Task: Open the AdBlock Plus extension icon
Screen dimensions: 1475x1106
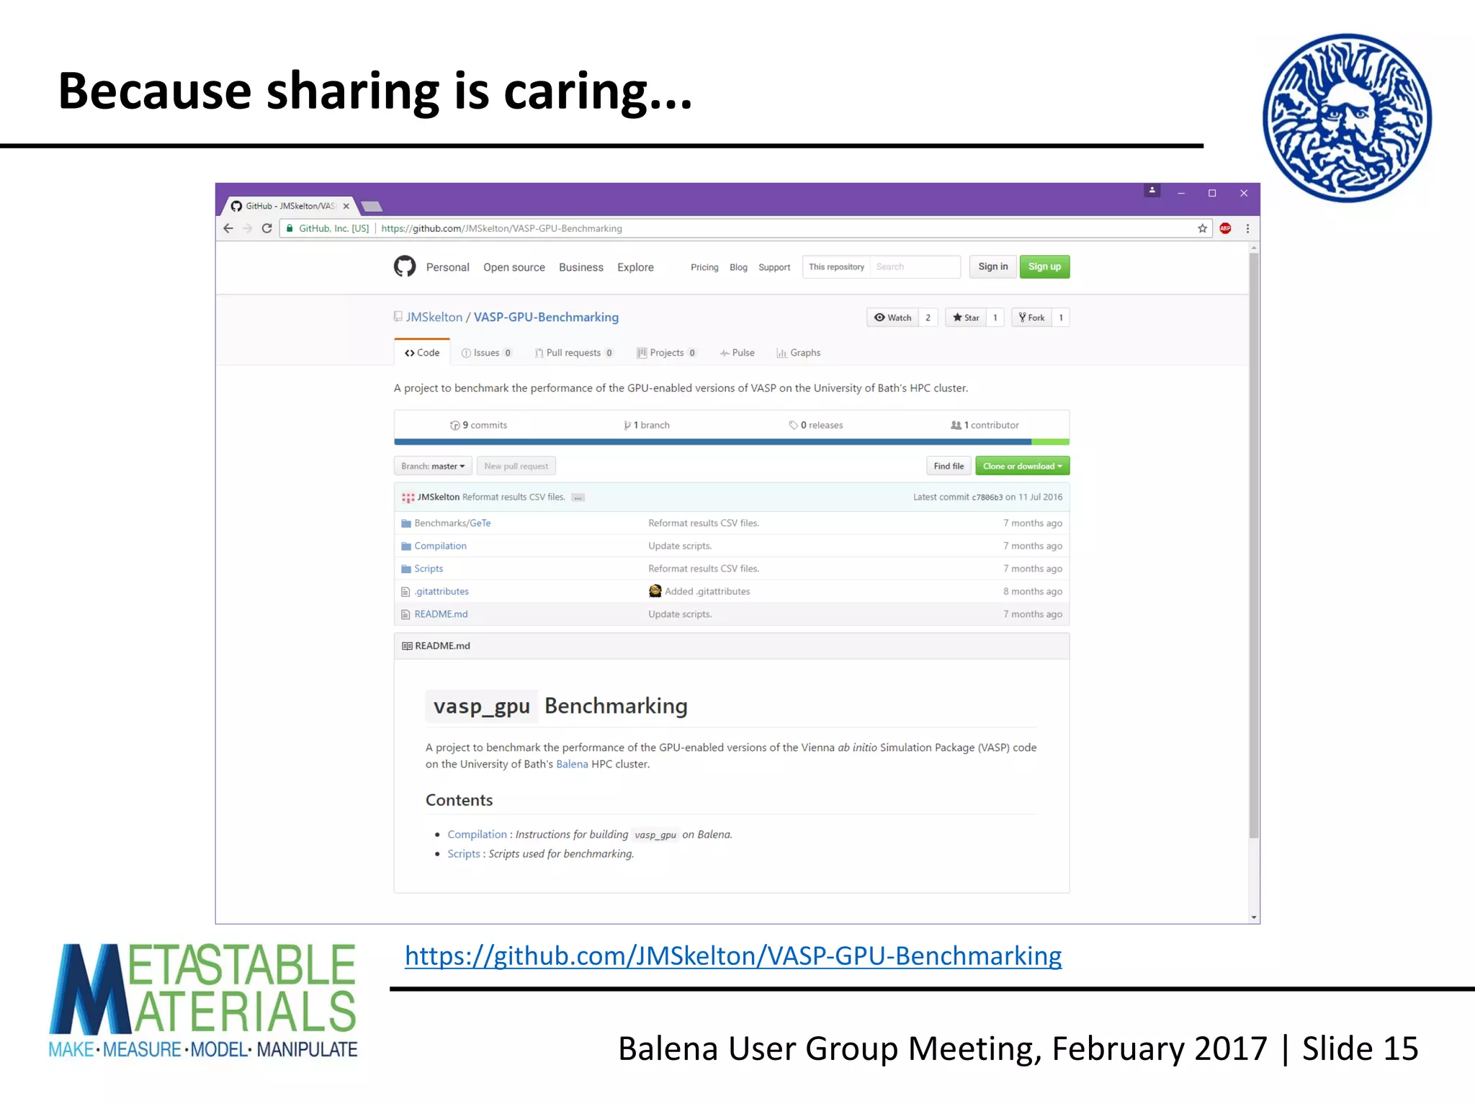Action: [1225, 228]
